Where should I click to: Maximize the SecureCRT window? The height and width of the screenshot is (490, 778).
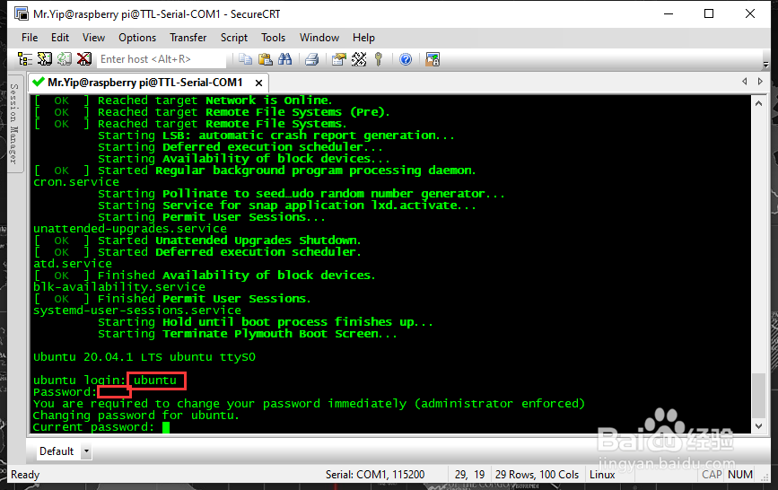point(709,13)
